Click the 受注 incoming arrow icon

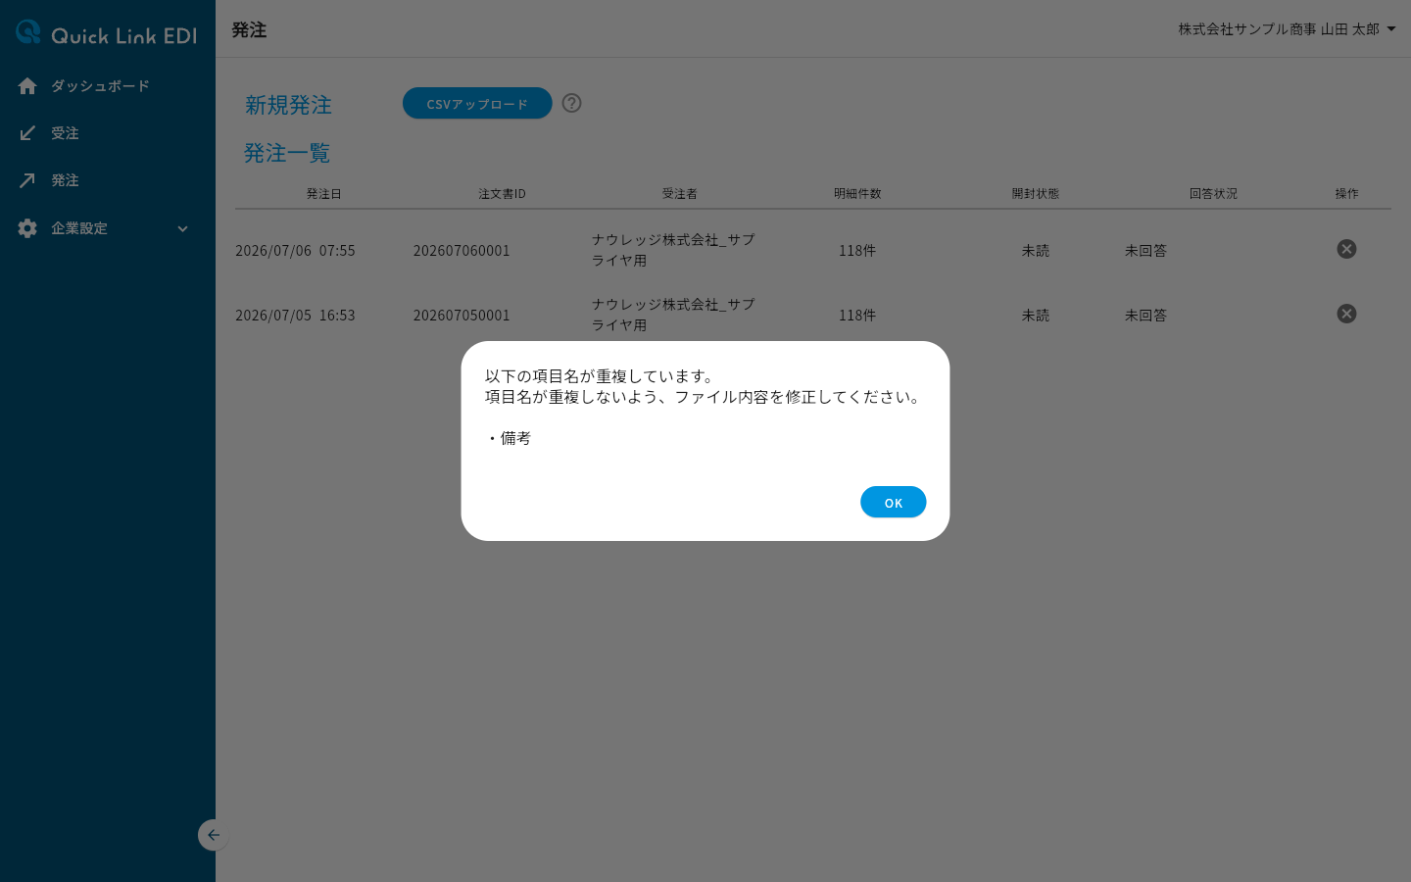[x=27, y=133]
